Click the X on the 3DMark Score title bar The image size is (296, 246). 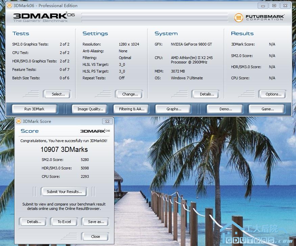click(x=107, y=121)
